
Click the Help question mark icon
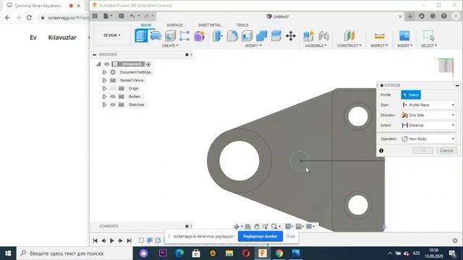pyautogui.click(x=443, y=16)
